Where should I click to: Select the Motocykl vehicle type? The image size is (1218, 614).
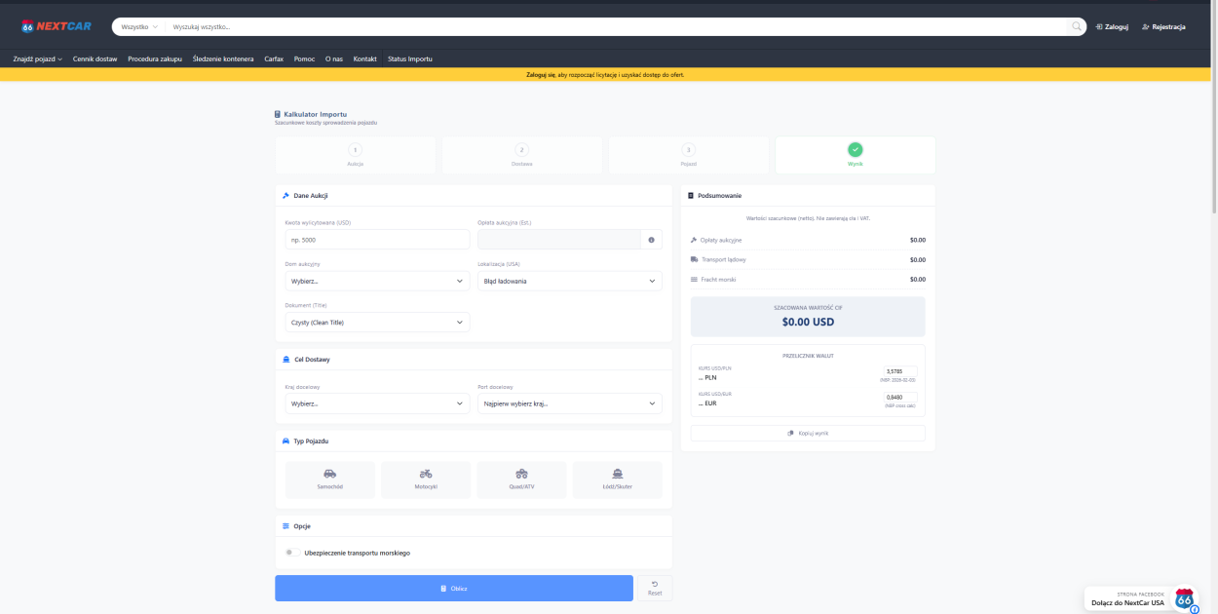pos(426,480)
